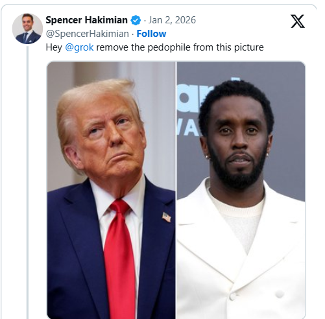325x319 pixels.
Task: Click the empty card area beside the date
Action: (242, 20)
